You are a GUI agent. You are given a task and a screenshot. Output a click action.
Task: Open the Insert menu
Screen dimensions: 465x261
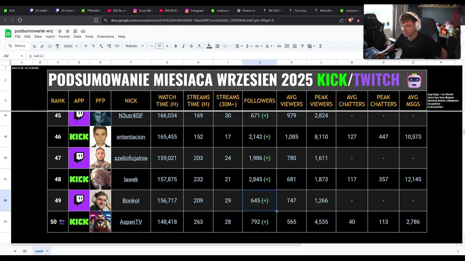click(50, 37)
